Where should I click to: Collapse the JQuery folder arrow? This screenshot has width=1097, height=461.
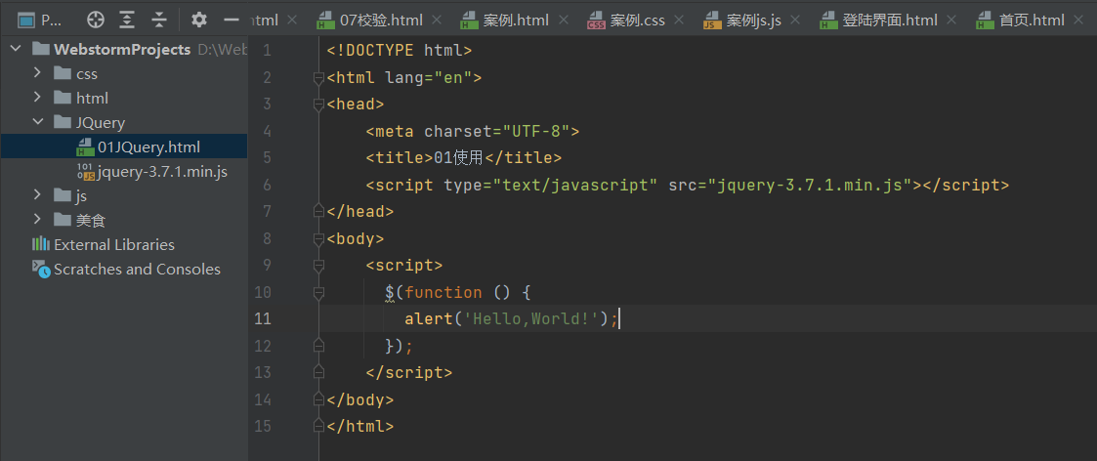point(38,122)
